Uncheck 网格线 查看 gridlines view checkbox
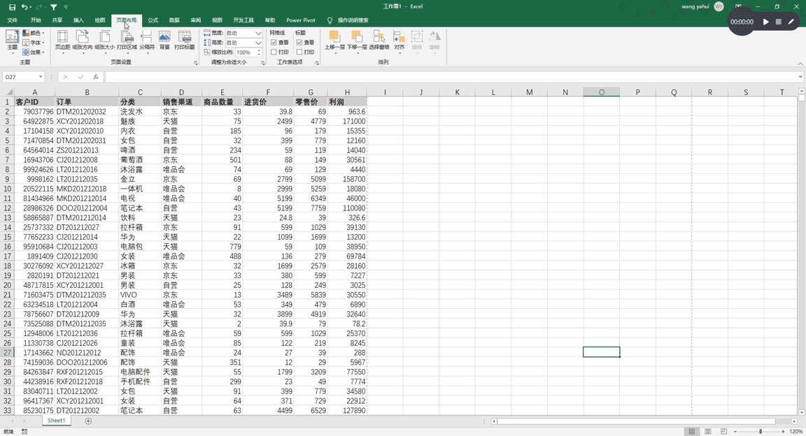806x436 pixels. point(274,43)
